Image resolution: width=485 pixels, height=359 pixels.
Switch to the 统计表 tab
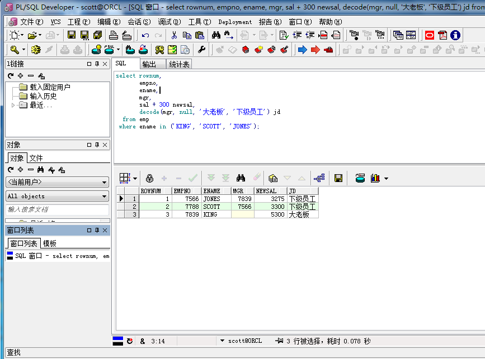click(x=179, y=64)
